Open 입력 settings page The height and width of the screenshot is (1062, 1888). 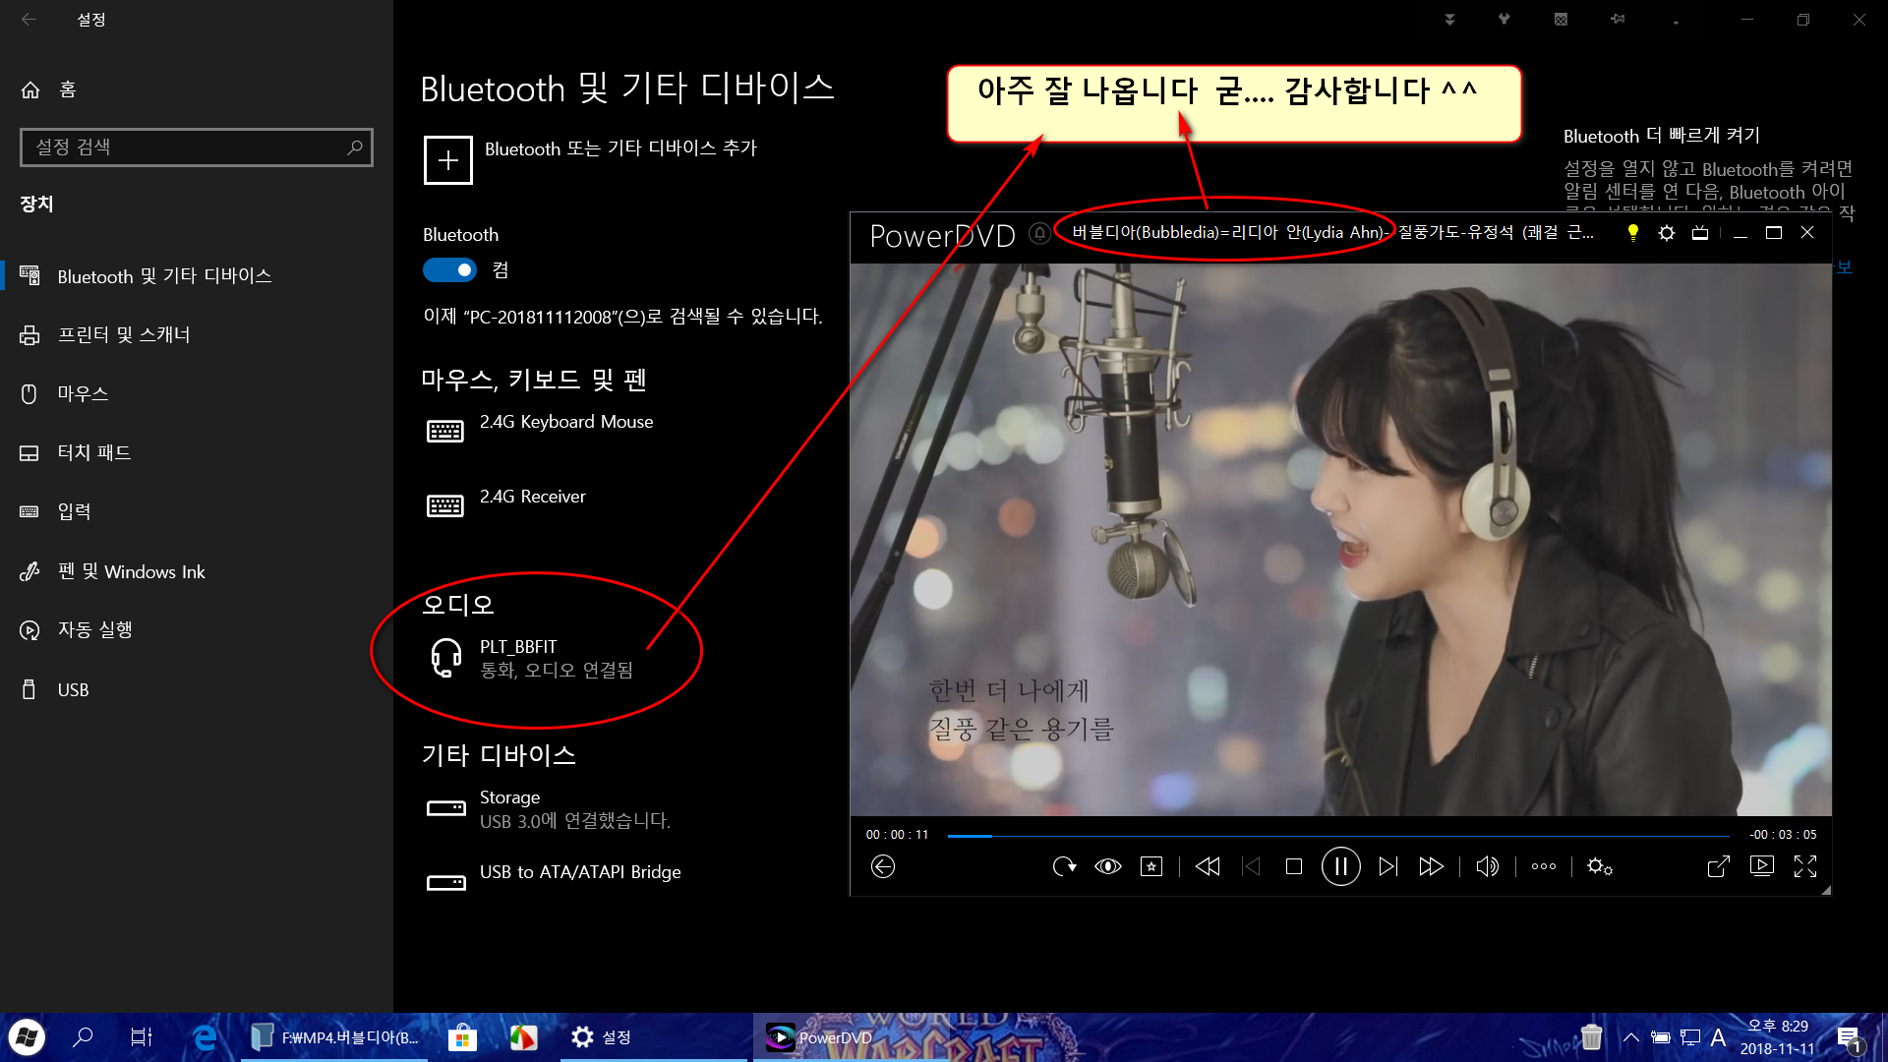click(197, 512)
